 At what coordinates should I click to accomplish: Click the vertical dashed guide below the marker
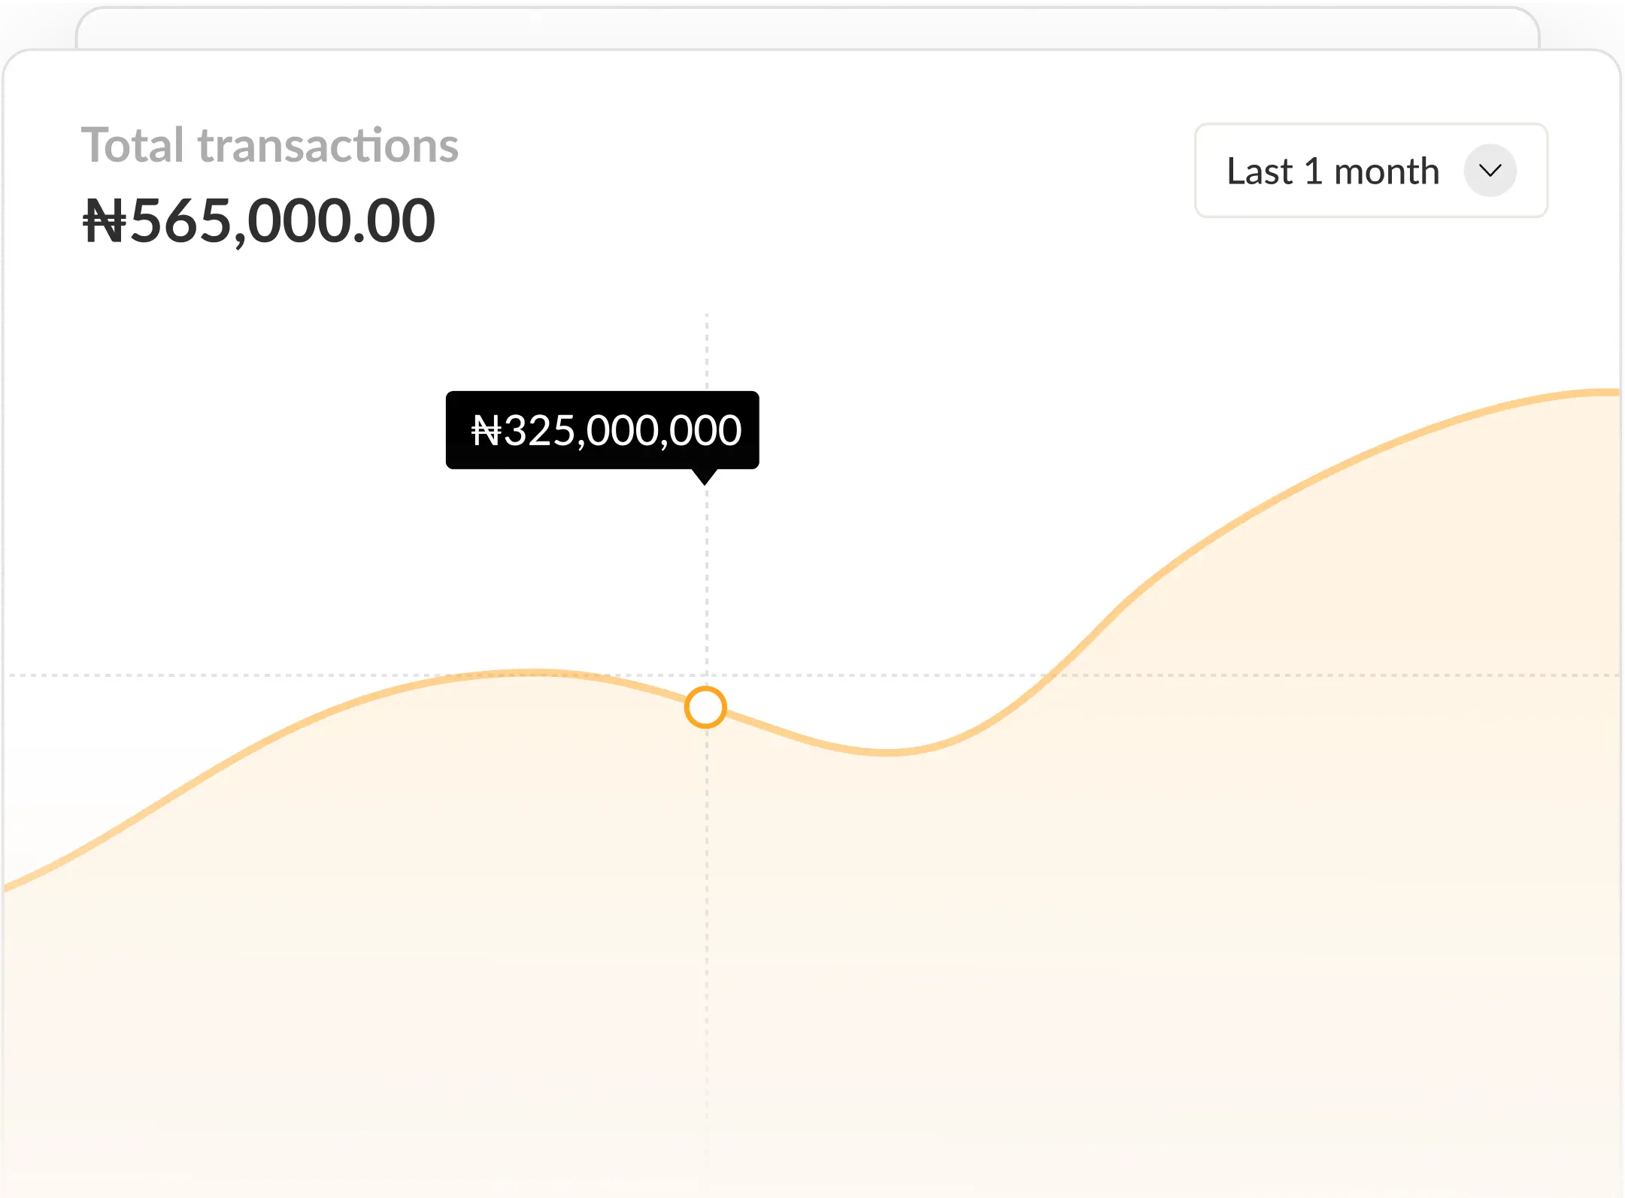click(707, 827)
